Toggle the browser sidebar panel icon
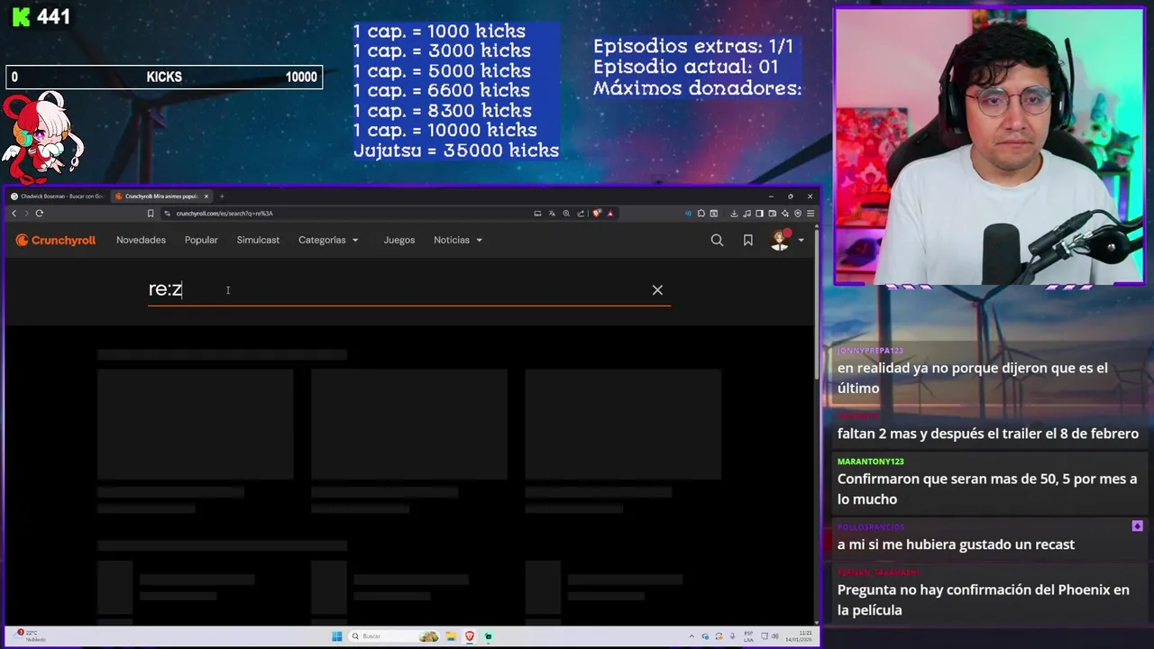Viewport: 1154px width, 649px height. [x=759, y=214]
